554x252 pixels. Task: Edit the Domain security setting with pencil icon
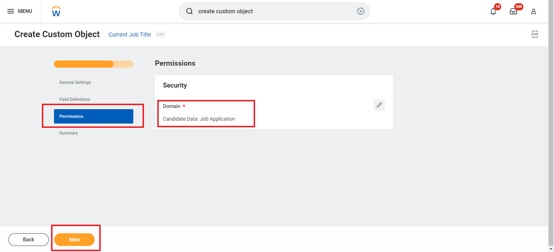pyautogui.click(x=379, y=105)
